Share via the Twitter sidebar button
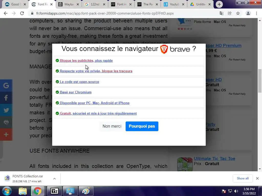This screenshot has width=262, height=196. [6, 110]
